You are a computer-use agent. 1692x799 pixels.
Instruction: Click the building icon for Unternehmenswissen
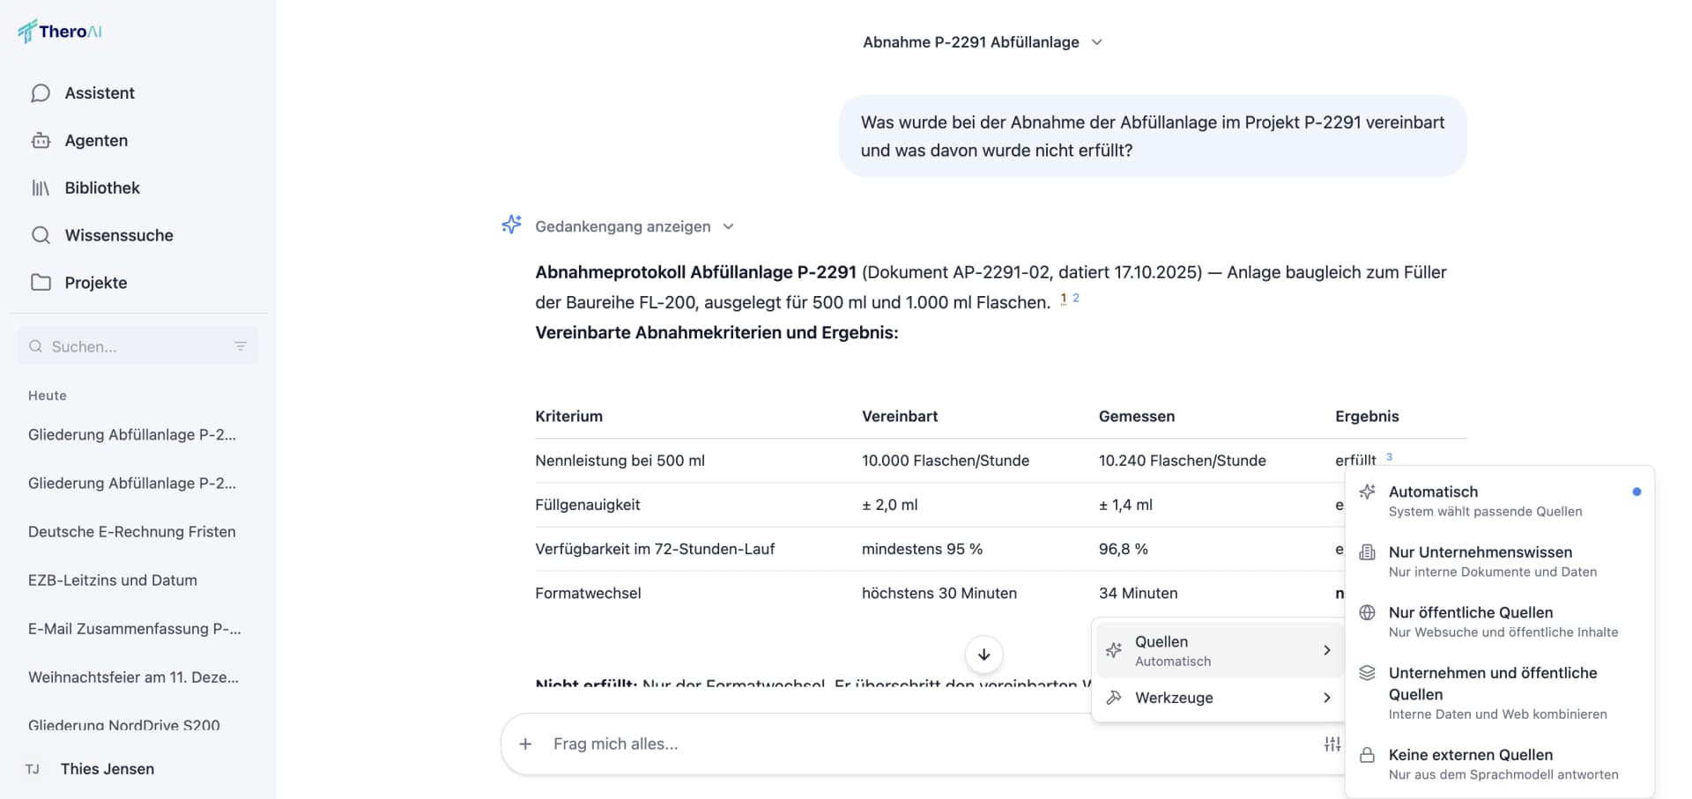click(x=1367, y=552)
